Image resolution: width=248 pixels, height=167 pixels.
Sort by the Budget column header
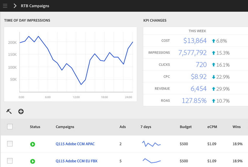coord(186,127)
